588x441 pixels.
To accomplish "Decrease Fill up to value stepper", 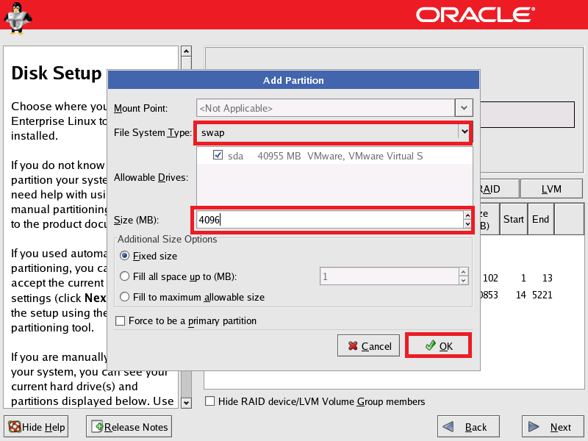I will (x=464, y=281).
